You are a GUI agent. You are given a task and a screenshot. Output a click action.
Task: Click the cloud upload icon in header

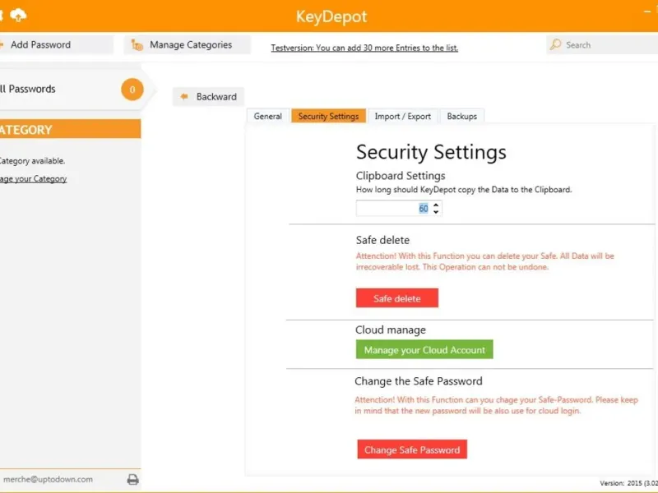click(18, 15)
